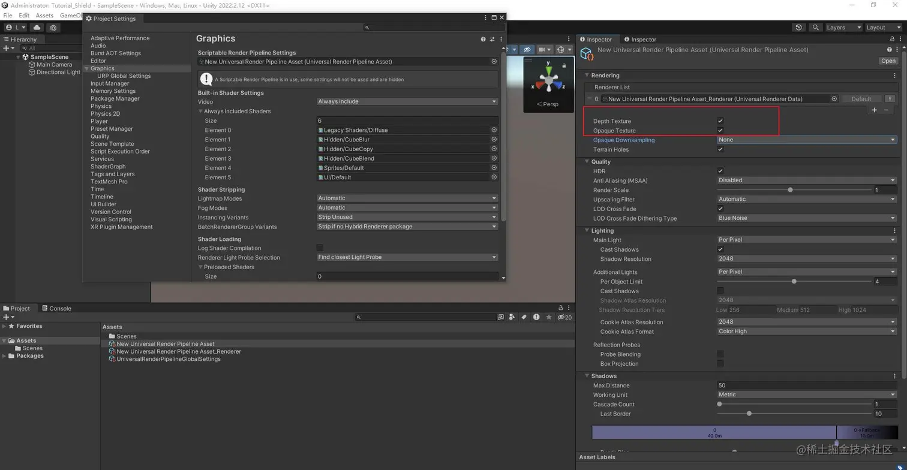
Task: Toggle the HDR checkbox
Action: pyautogui.click(x=720, y=171)
